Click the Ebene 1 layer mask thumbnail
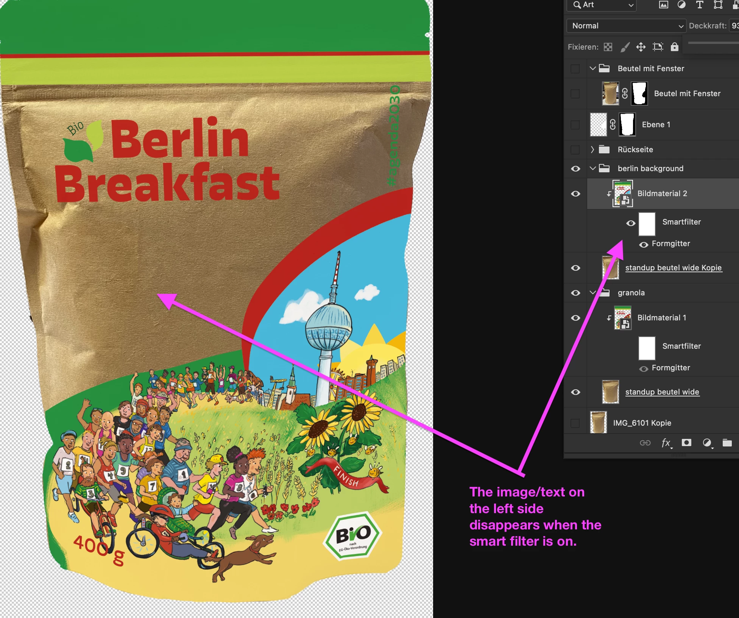This screenshot has height=618, width=739. pyautogui.click(x=627, y=125)
